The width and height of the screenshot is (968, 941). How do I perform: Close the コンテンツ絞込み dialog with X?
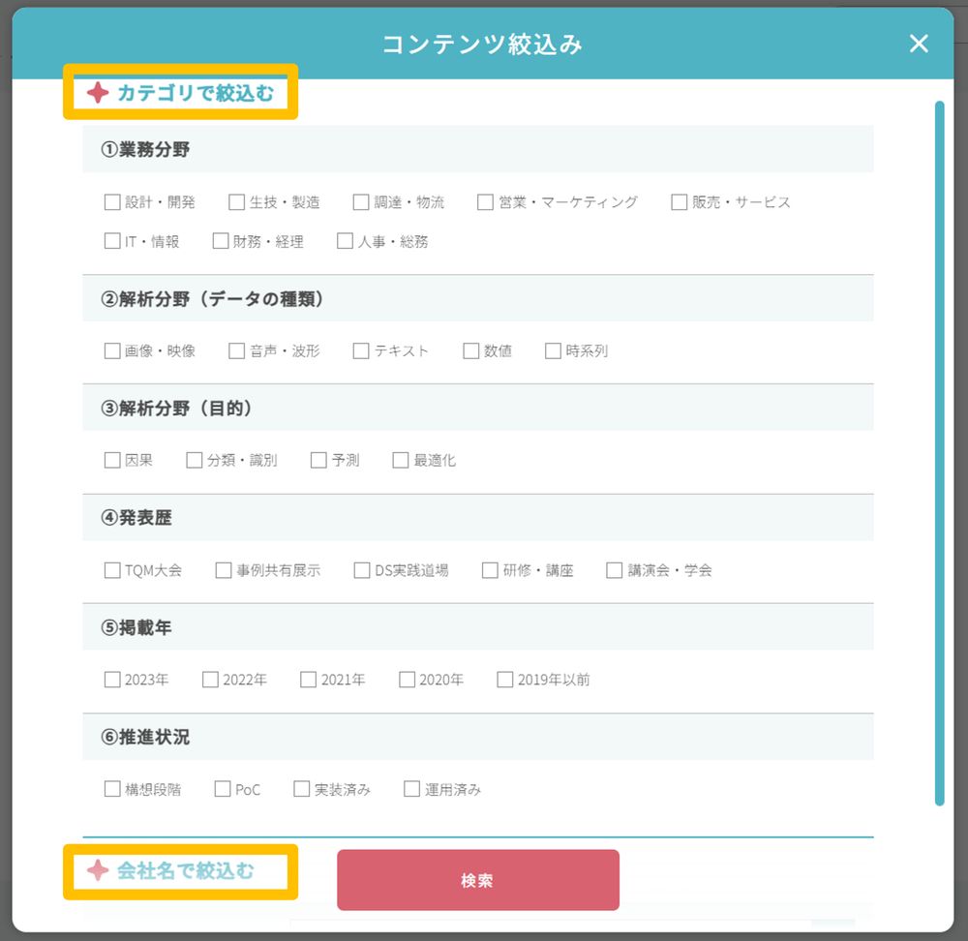[x=919, y=44]
